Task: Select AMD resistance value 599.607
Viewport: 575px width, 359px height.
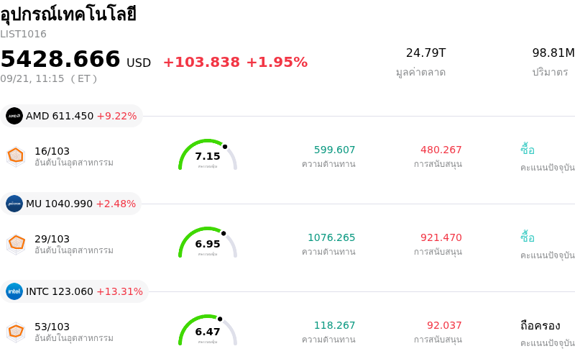Action: point(334,150)
